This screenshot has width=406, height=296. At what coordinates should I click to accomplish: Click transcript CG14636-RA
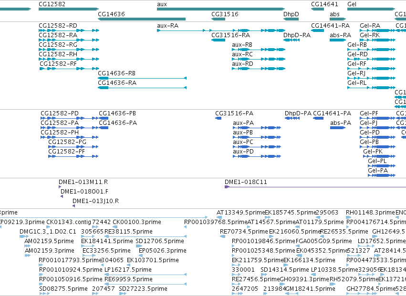pos(117,83)
